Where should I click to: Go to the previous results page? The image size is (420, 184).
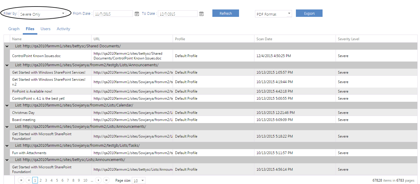[28, 180]
